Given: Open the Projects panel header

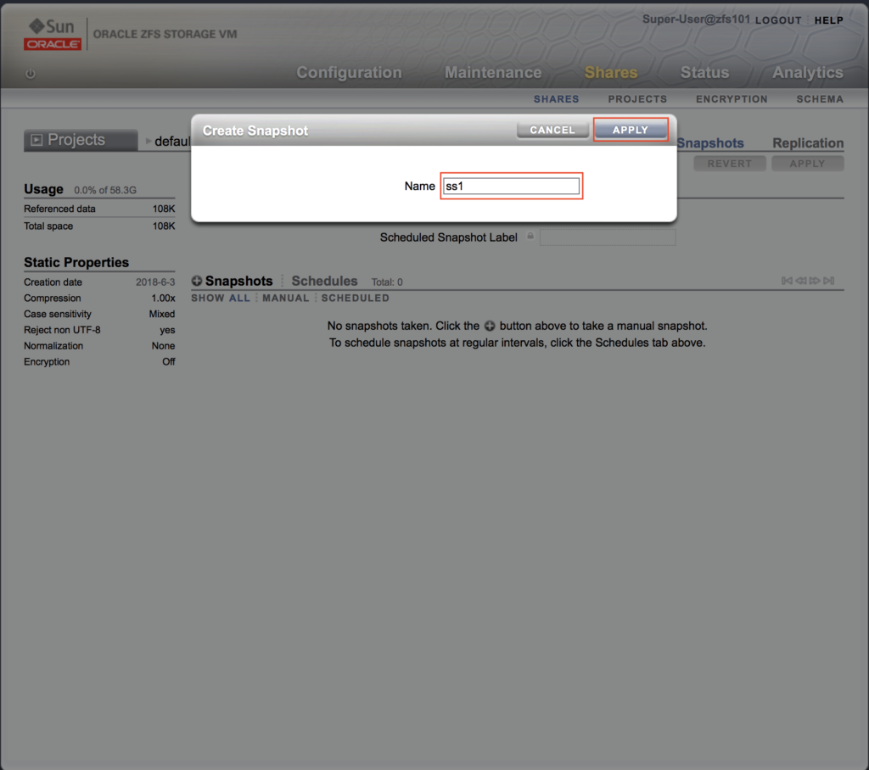Looking at the screenshot, I should pyautogui.click(x=81, y=140).
